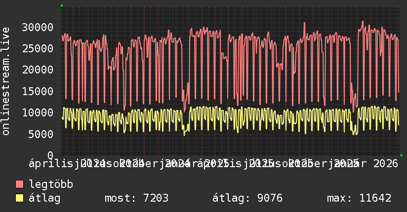The image size is (407, 212).
Task: Click the 'átlag: 9076' statistic value
Action: pos(247,198)
